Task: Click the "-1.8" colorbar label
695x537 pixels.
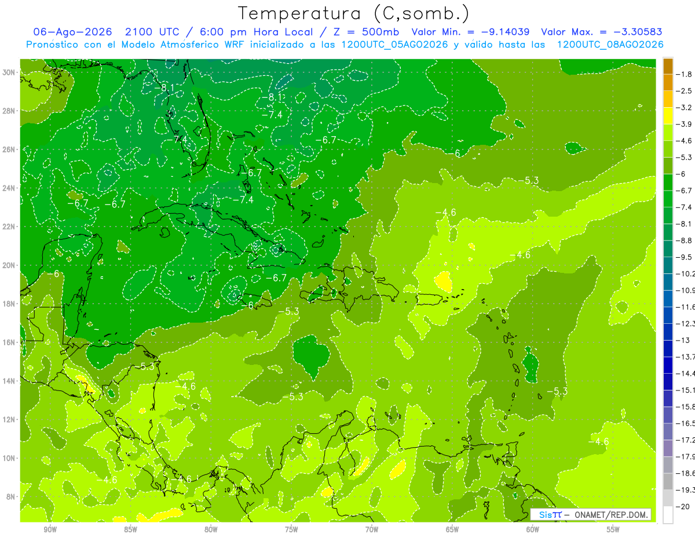Action: click(x=685, y=74)
